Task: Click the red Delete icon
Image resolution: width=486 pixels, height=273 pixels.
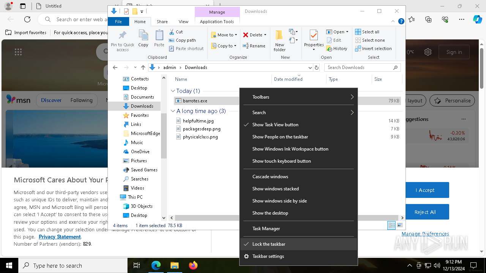Action: 246,35
